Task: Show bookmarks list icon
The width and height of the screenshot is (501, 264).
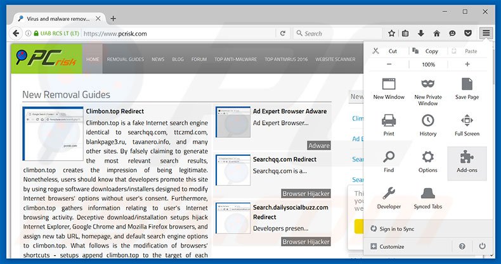Action: pyautogui.click(x=405, y=33)
